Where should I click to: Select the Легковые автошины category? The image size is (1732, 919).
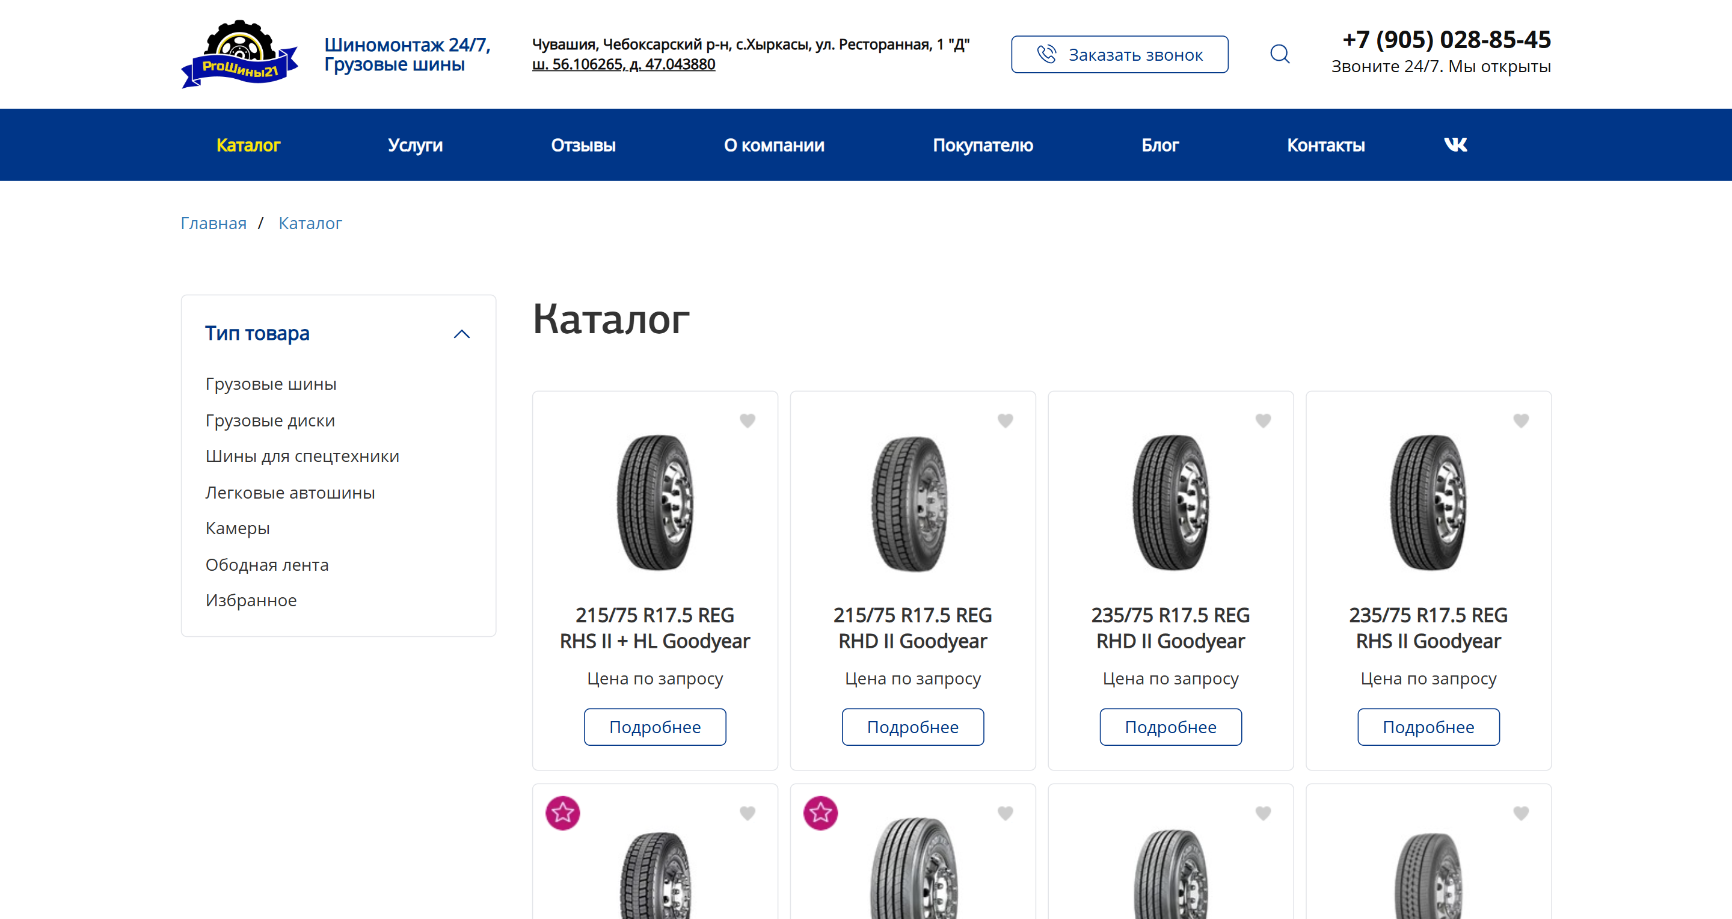tap(290, 492)
